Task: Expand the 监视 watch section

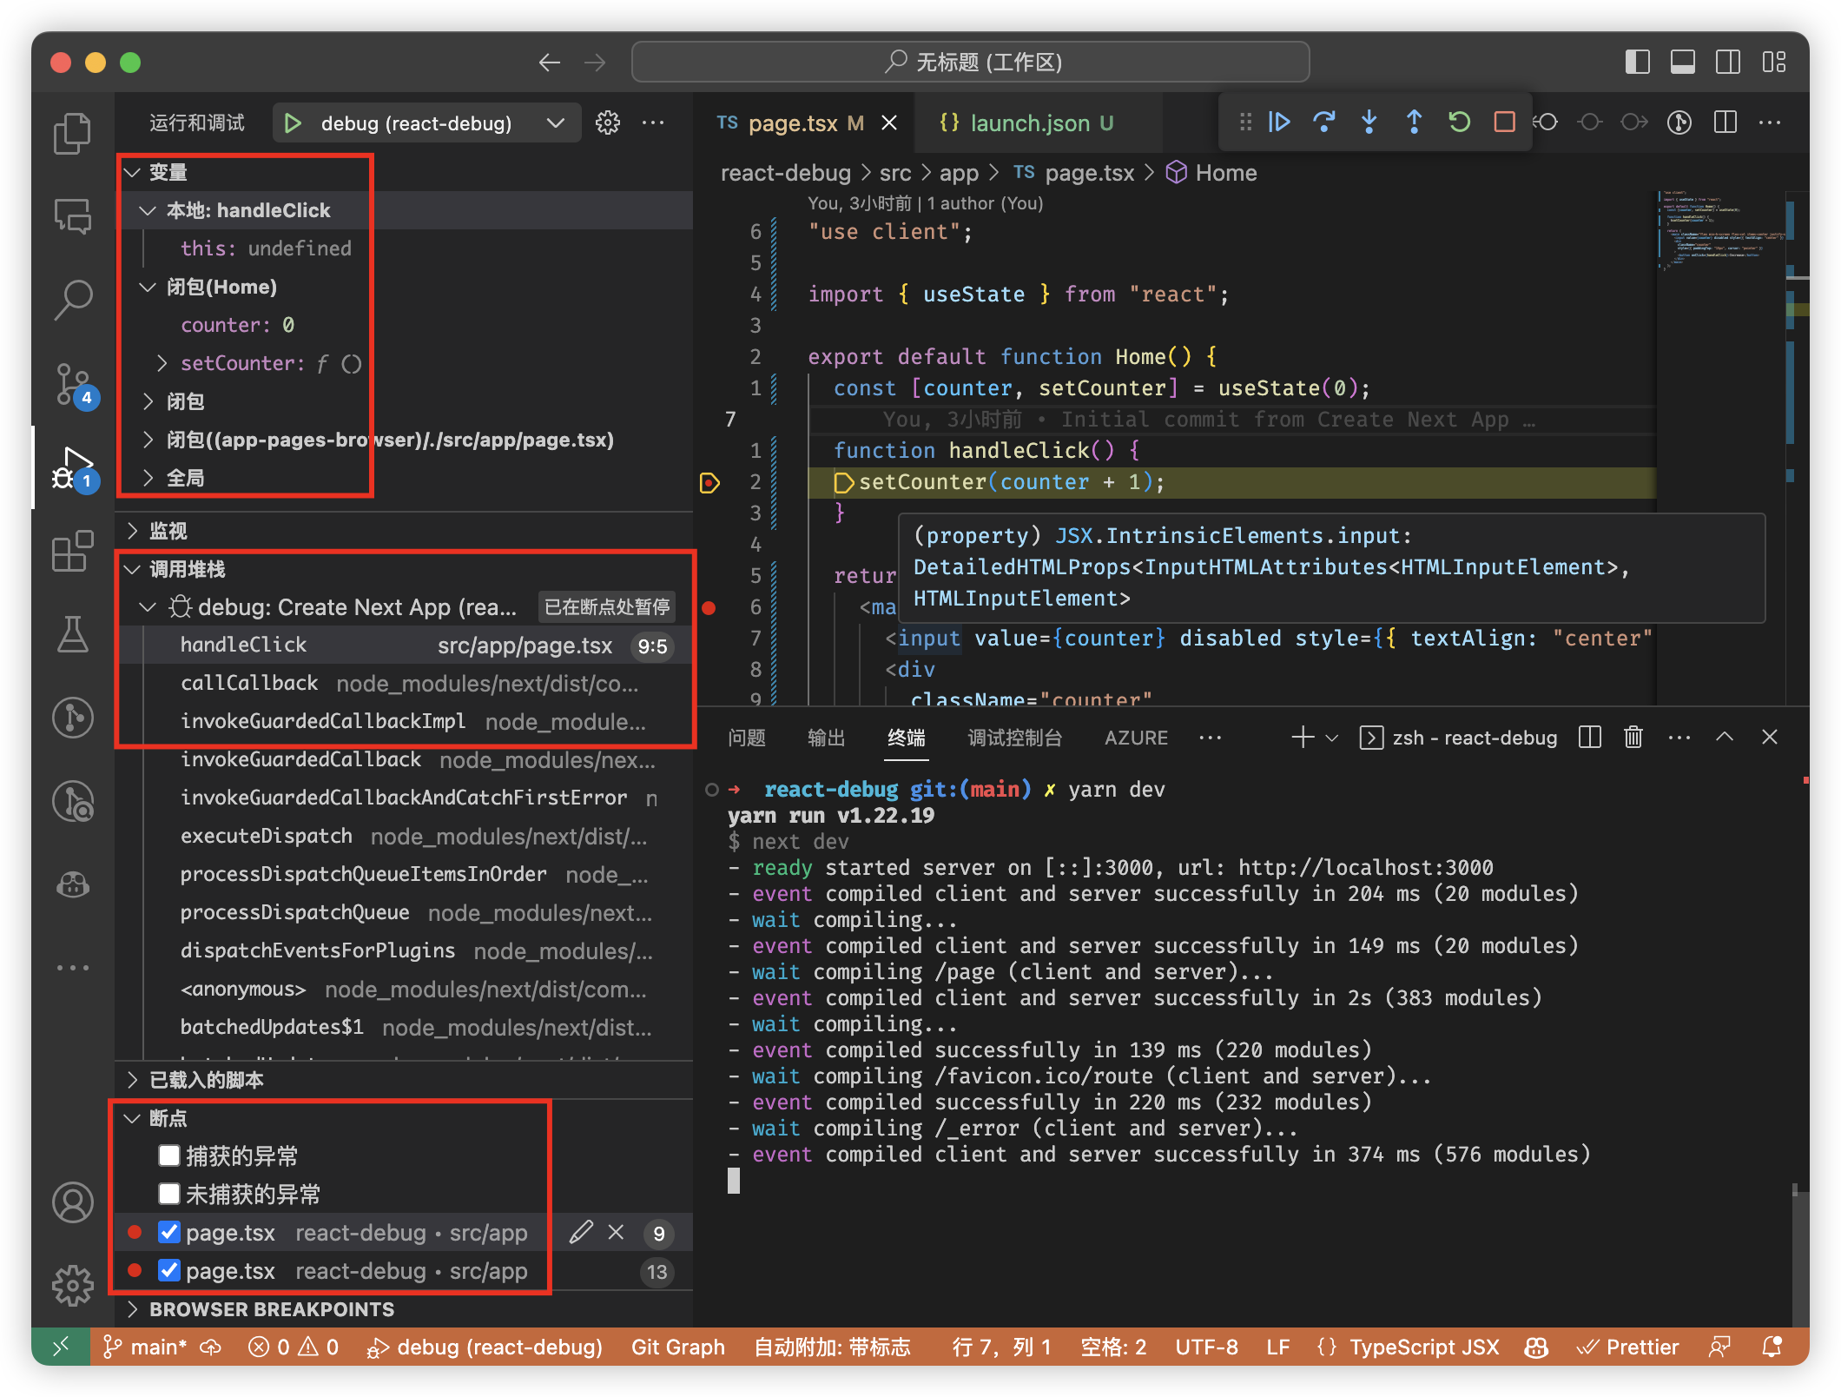Action: pyautogui.click(x=168, y=531)
